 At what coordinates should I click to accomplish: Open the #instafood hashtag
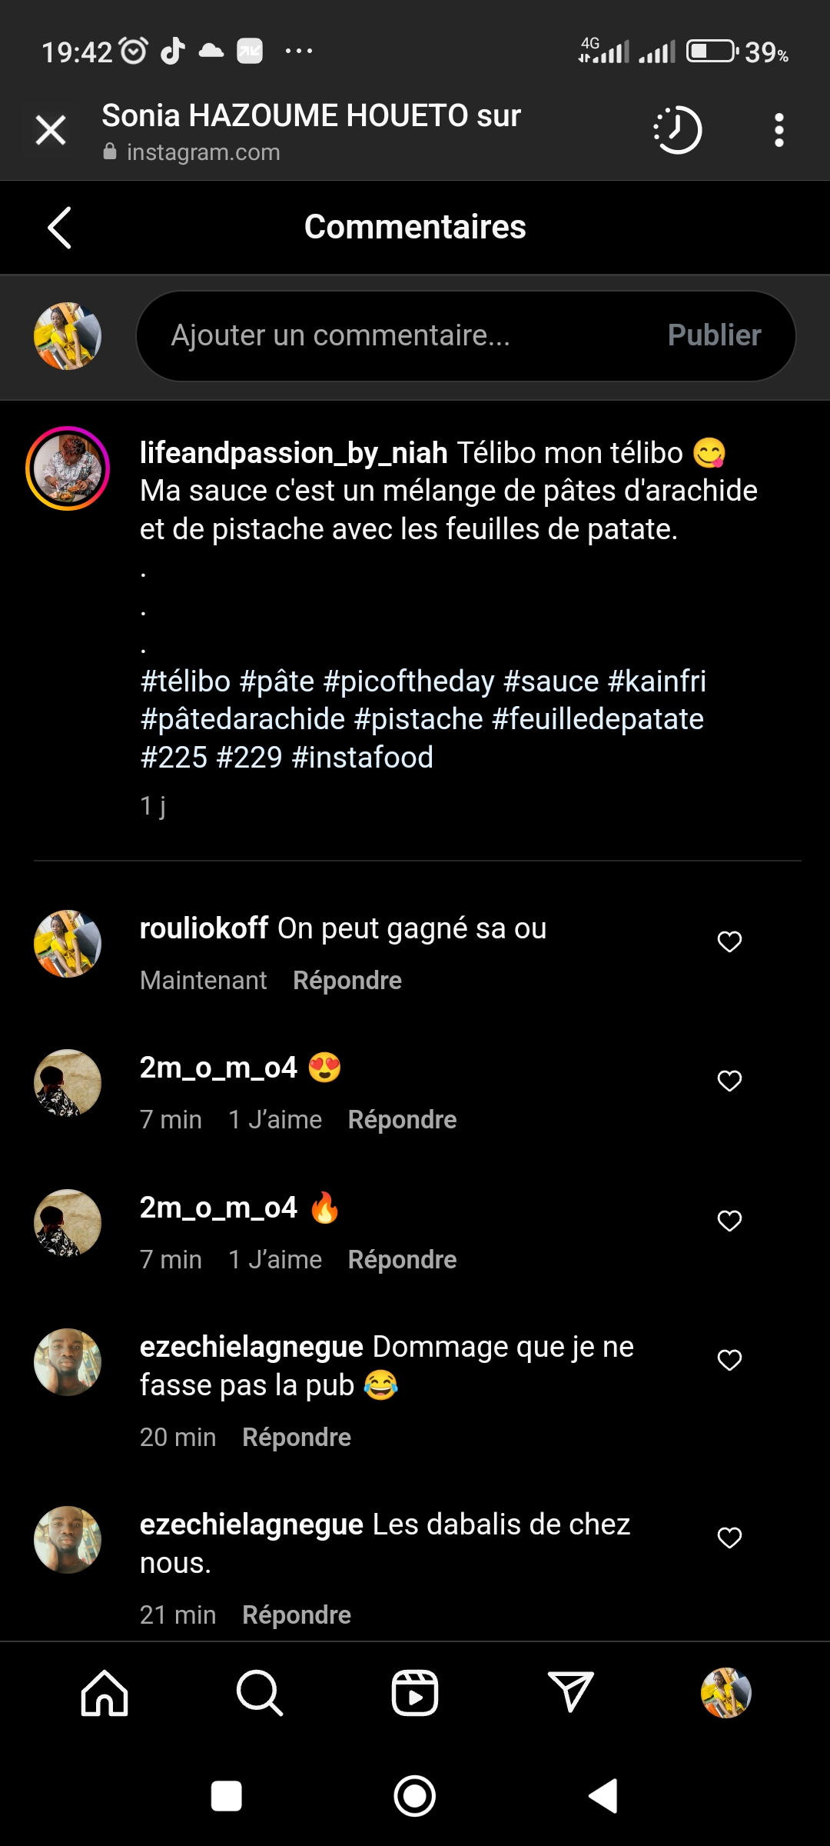pos(363,758)
